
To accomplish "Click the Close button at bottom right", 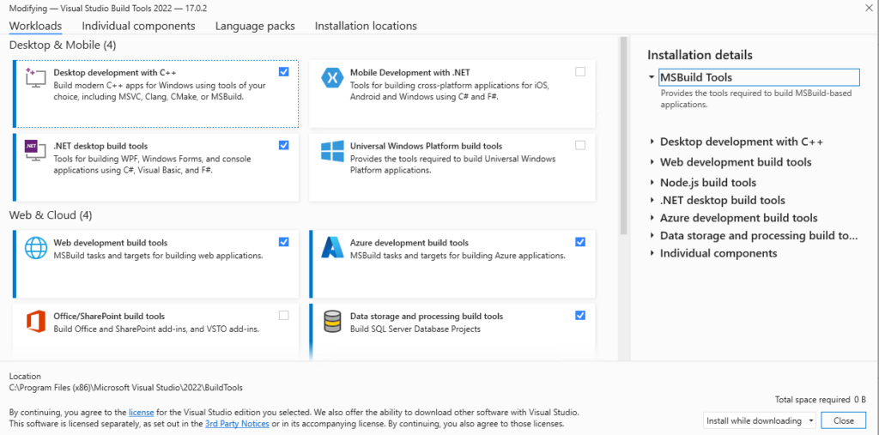I will pos(843,420).
